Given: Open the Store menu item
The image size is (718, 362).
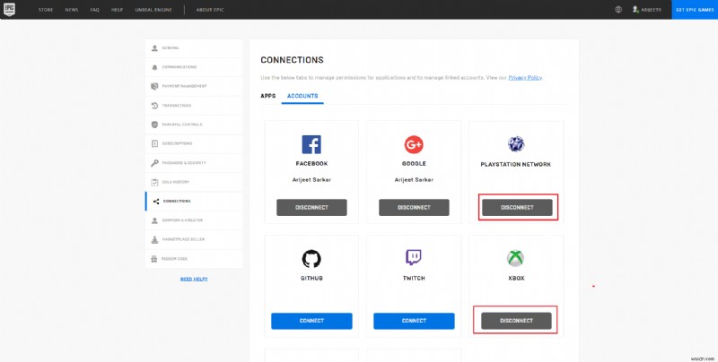Looking at the screenshot, I should point(46,10).
